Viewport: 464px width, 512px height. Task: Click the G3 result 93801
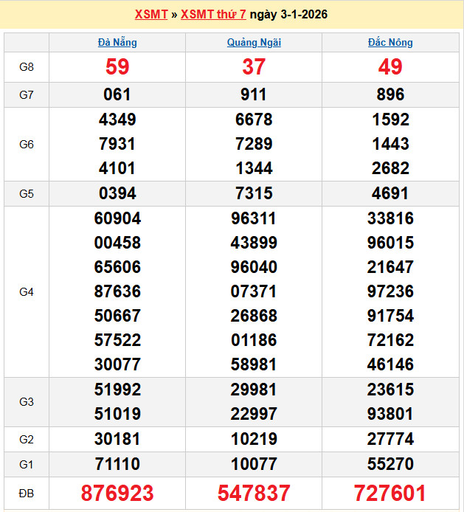click(390, 415)
